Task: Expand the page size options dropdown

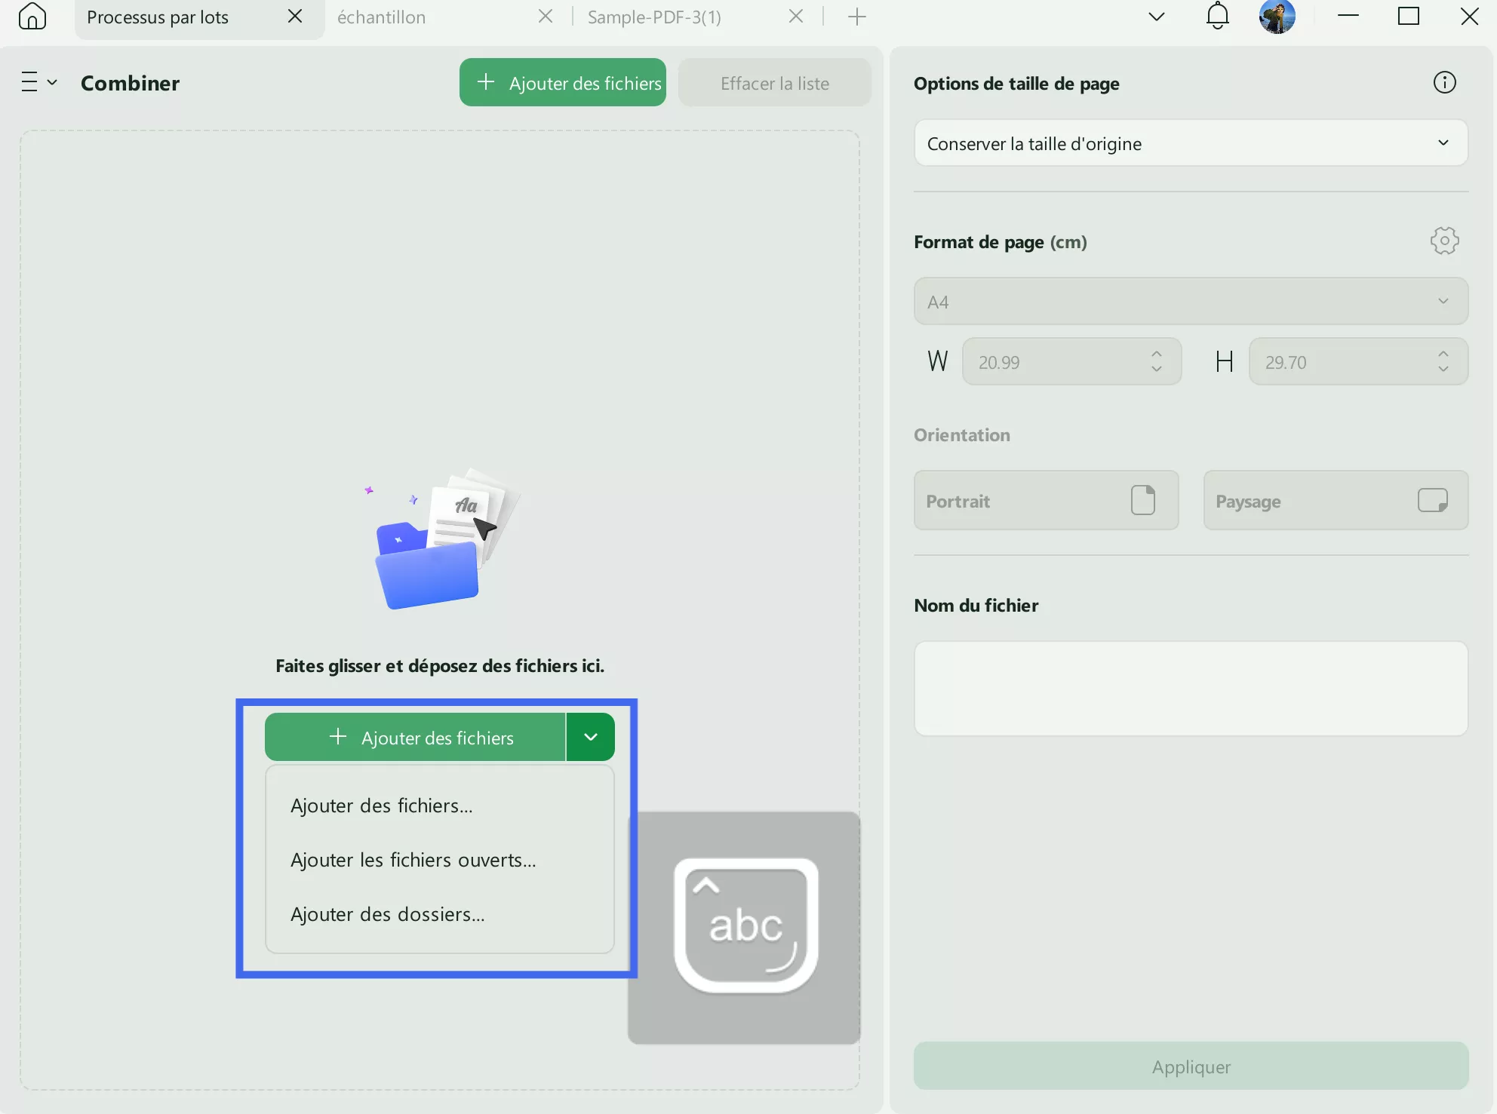Action: coord(1191,143)
